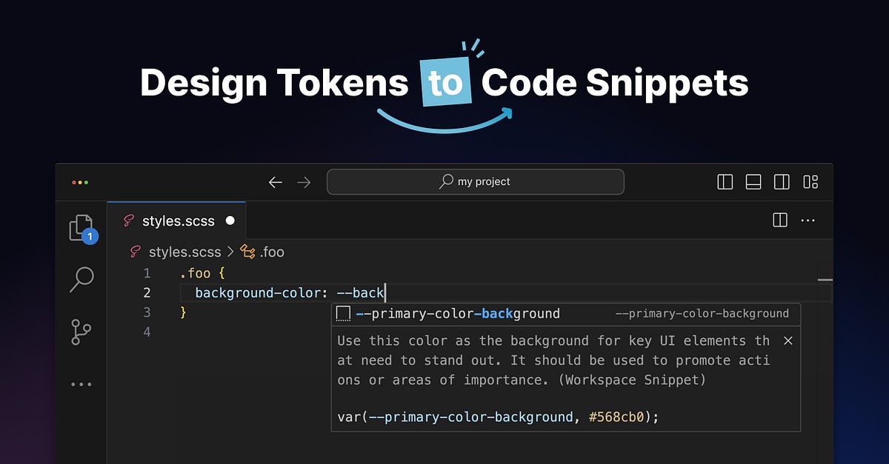Toggle the bottom panel visibility
This screenshot has width=889, height=464.
[x=753, y=181]
